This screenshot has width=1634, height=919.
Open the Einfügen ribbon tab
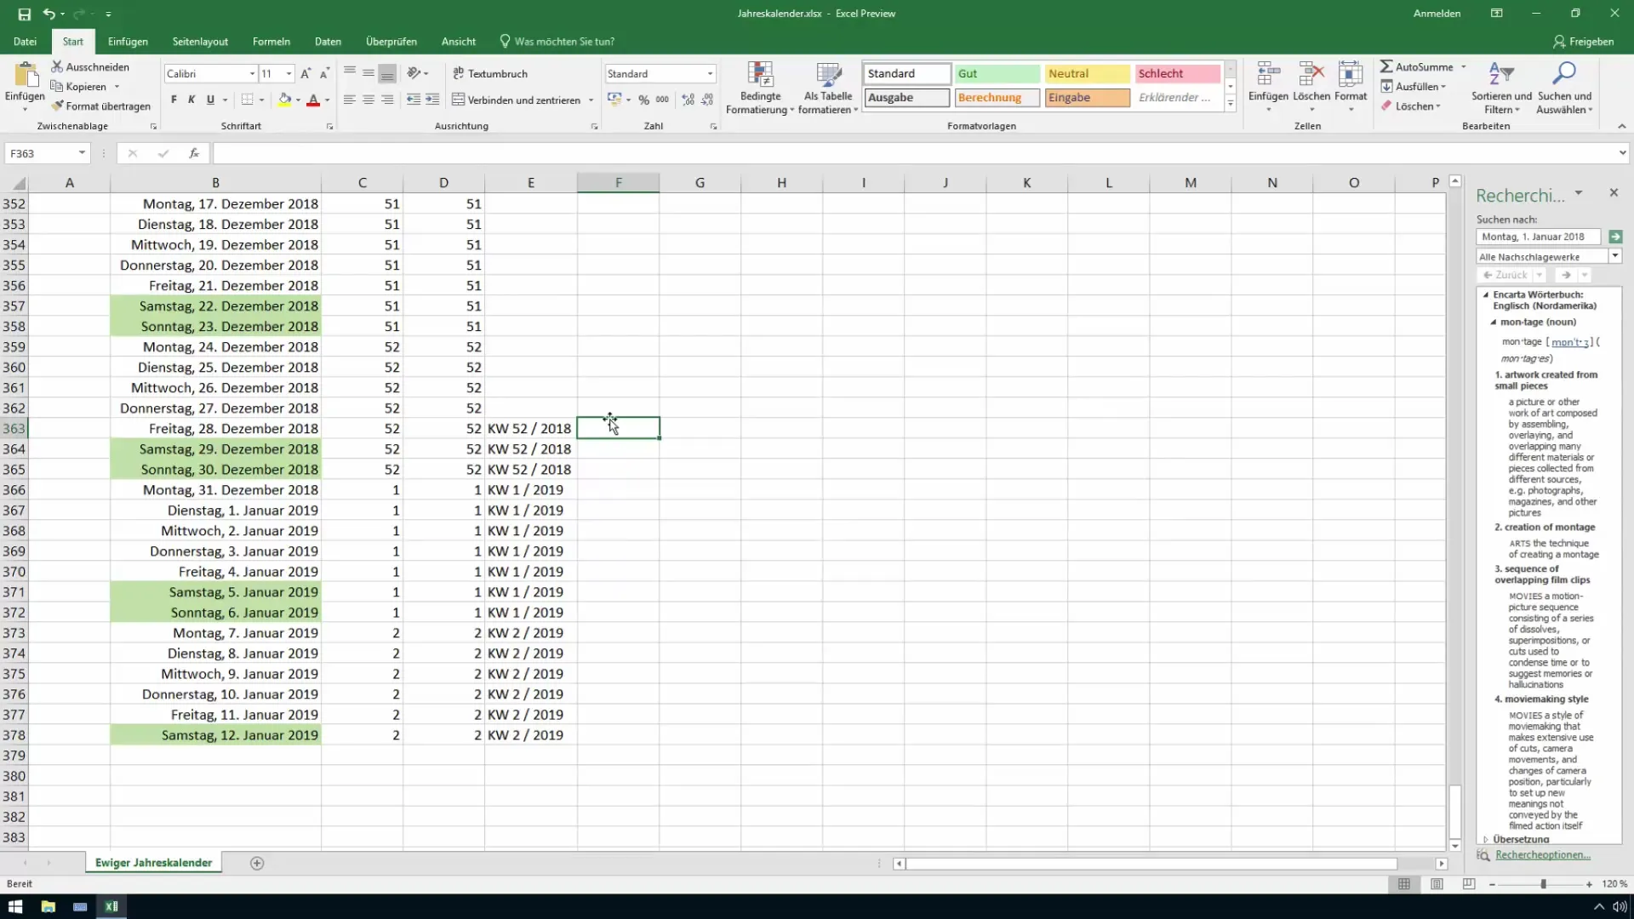tap(128, 41)
